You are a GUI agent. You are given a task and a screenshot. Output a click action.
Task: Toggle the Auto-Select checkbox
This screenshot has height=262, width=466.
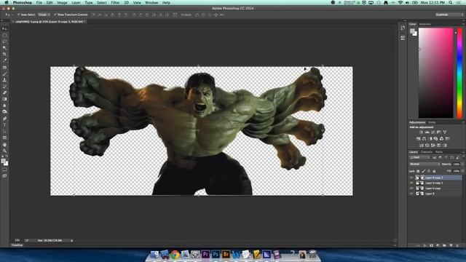click(x=19, y=15)
